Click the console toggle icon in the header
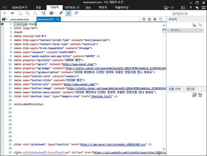 (183, 8)
